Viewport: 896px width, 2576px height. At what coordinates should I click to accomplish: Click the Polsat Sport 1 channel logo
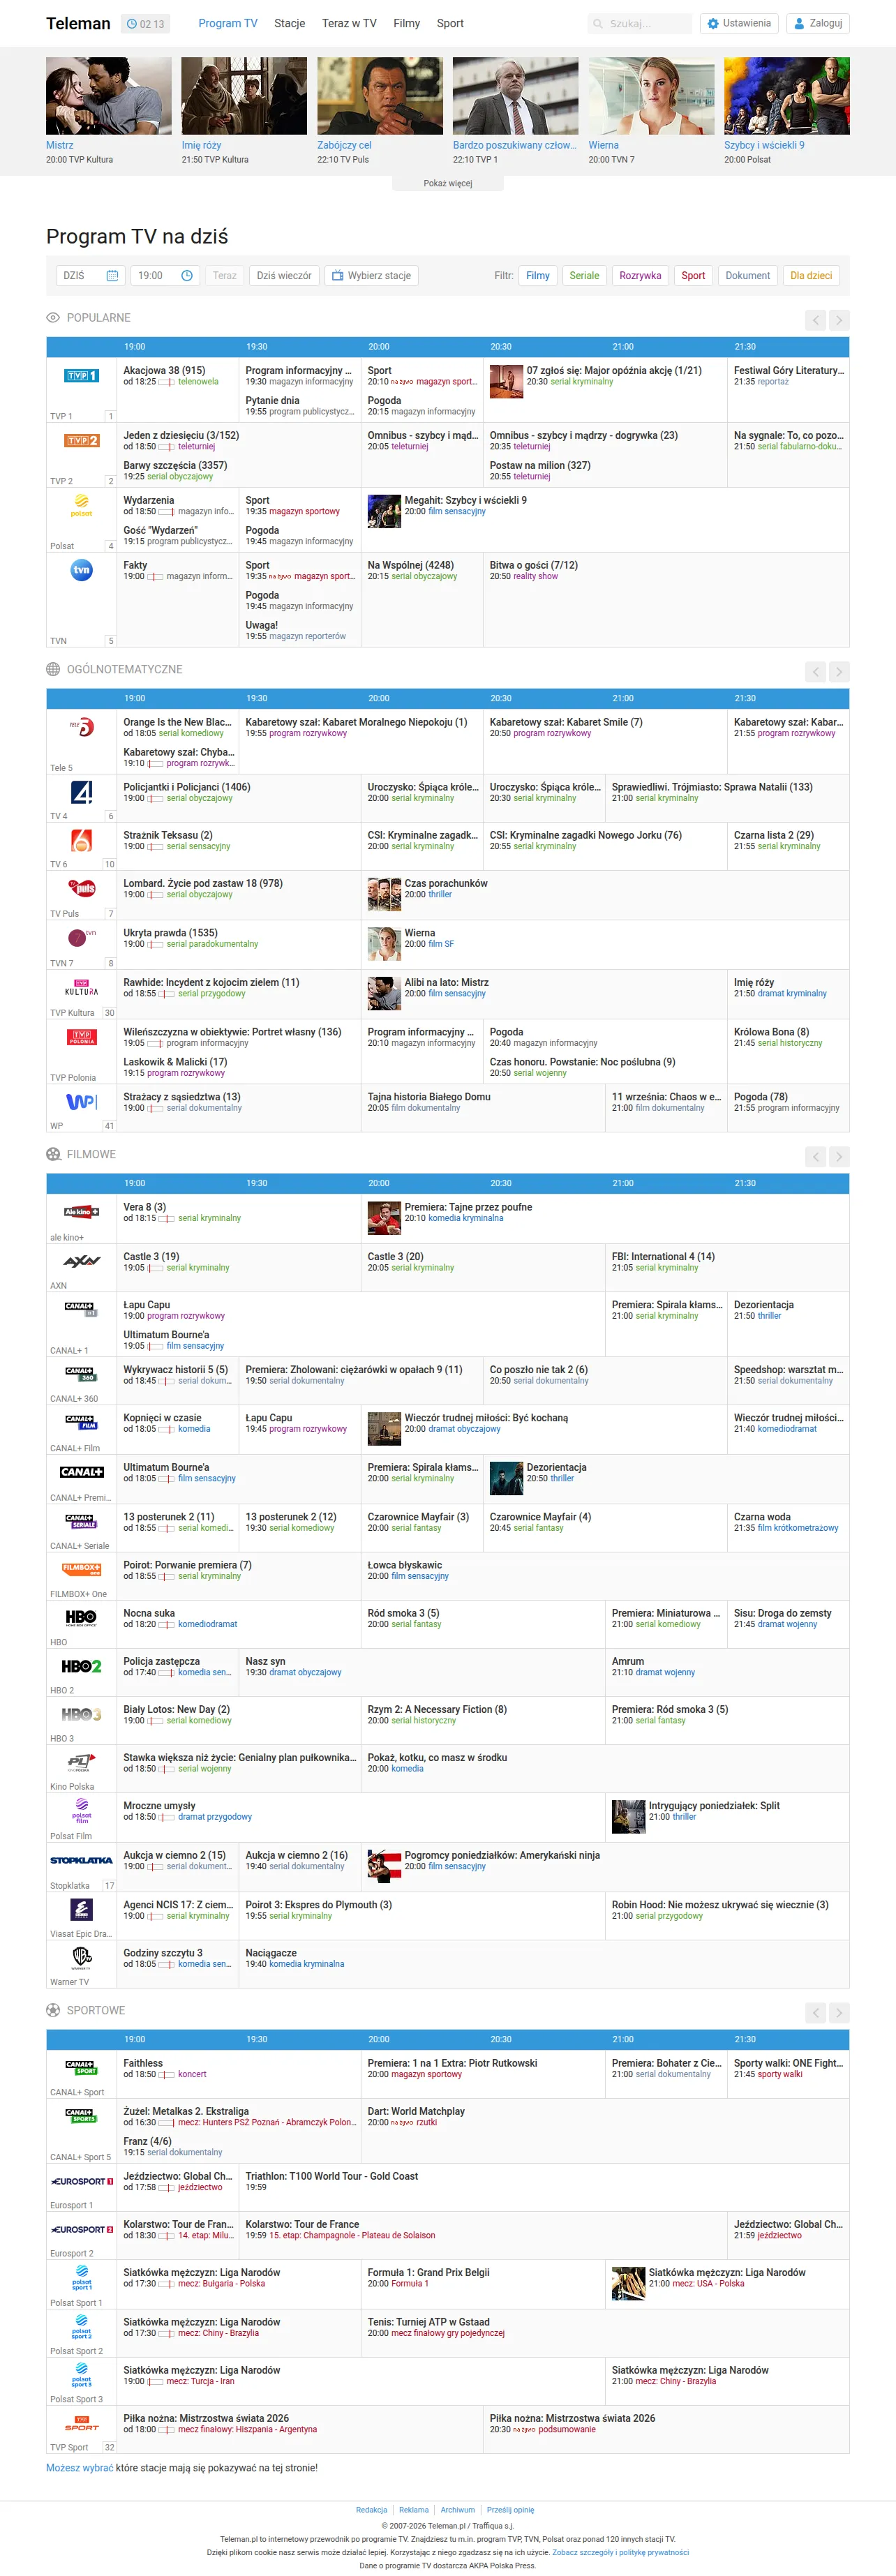tap(81, 2278)
